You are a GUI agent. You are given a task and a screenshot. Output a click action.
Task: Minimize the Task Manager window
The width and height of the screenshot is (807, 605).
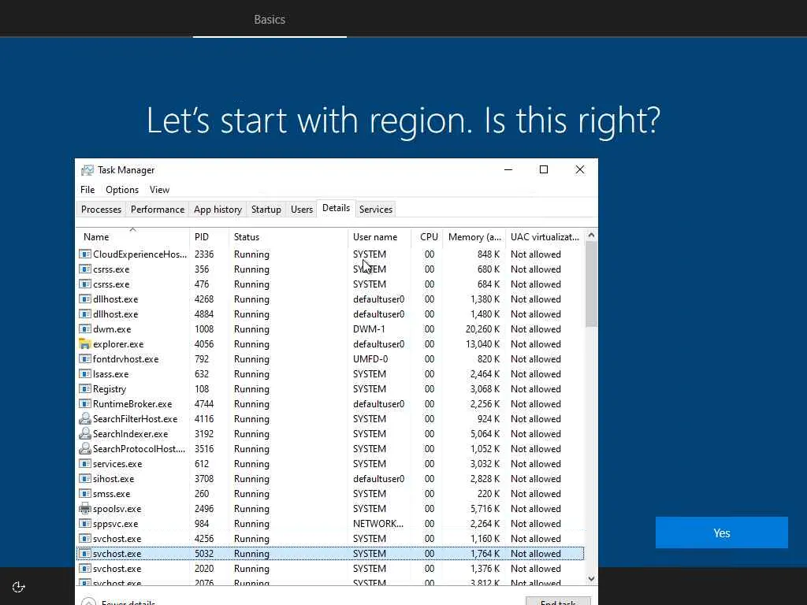click(x=508, y=170)
